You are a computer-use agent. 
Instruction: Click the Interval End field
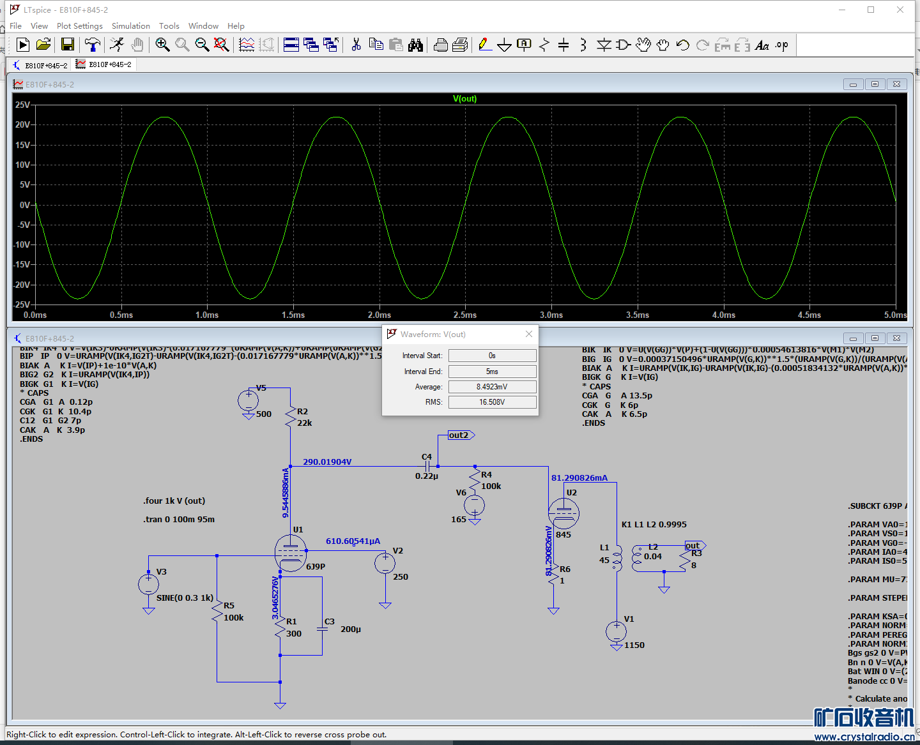pyautogui.click(x=492, y=371)
